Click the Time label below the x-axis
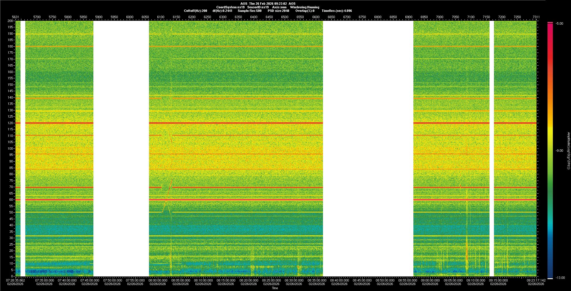The image size is (571, 291). pos(275,288)
